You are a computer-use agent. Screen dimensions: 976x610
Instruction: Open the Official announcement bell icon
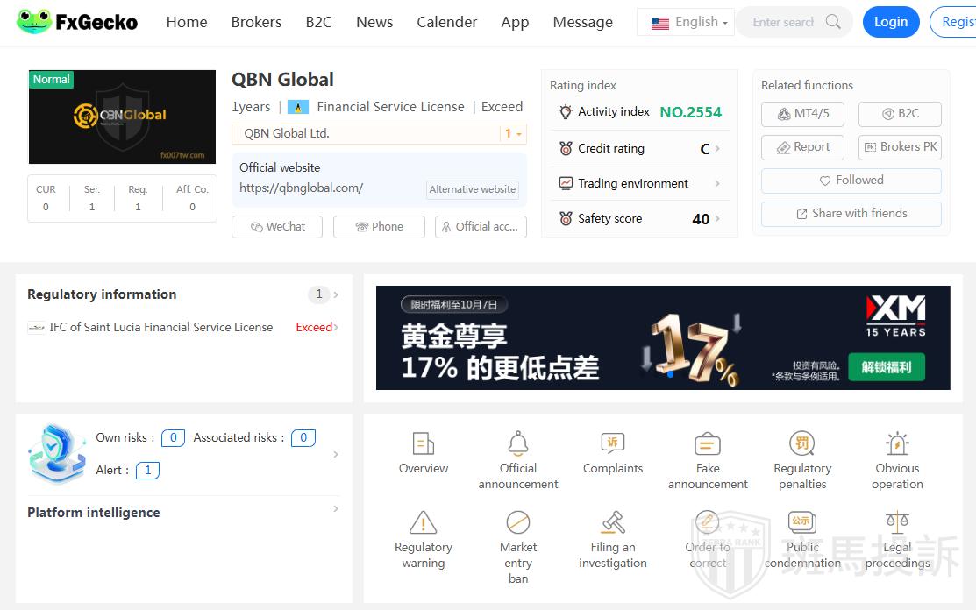(x=518, y=443)
